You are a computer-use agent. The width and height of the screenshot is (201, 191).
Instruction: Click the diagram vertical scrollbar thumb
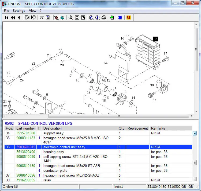[196, 49]
